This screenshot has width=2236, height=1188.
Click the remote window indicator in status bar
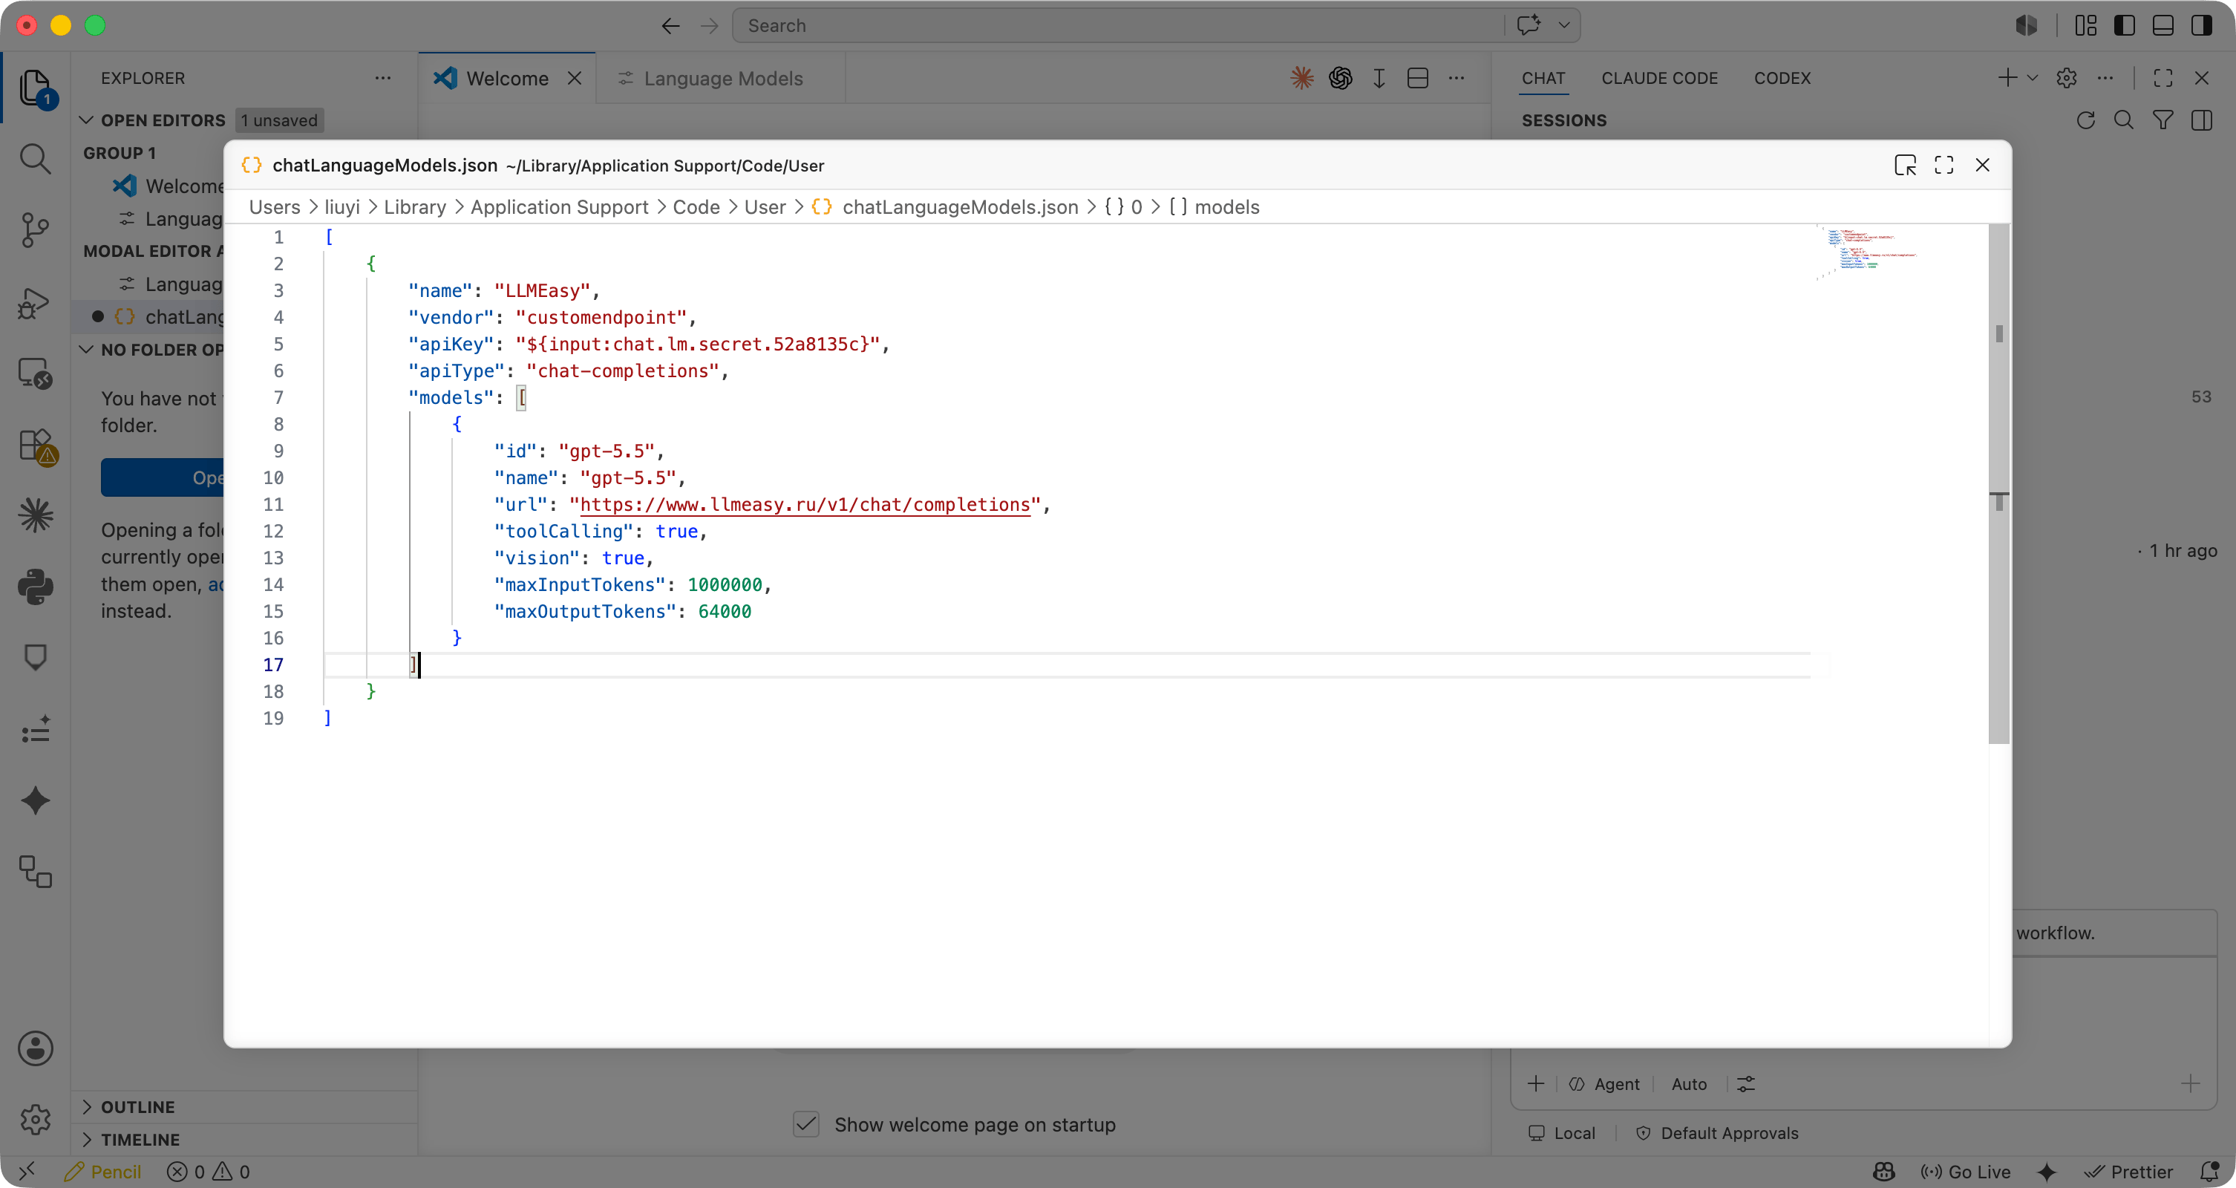coord(26,1172)
